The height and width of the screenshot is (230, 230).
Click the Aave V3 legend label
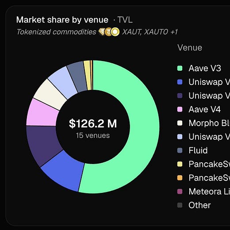click(x=205, y=69)
